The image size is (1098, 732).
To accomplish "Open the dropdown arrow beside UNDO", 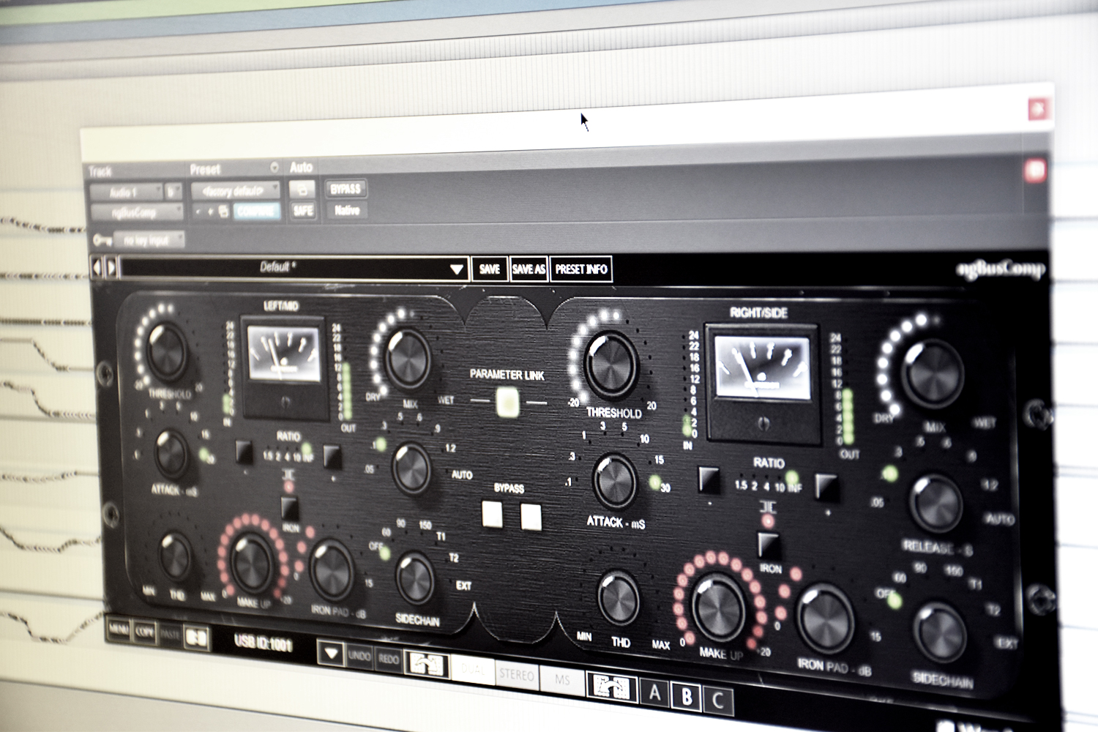I will tap(331, 653).
